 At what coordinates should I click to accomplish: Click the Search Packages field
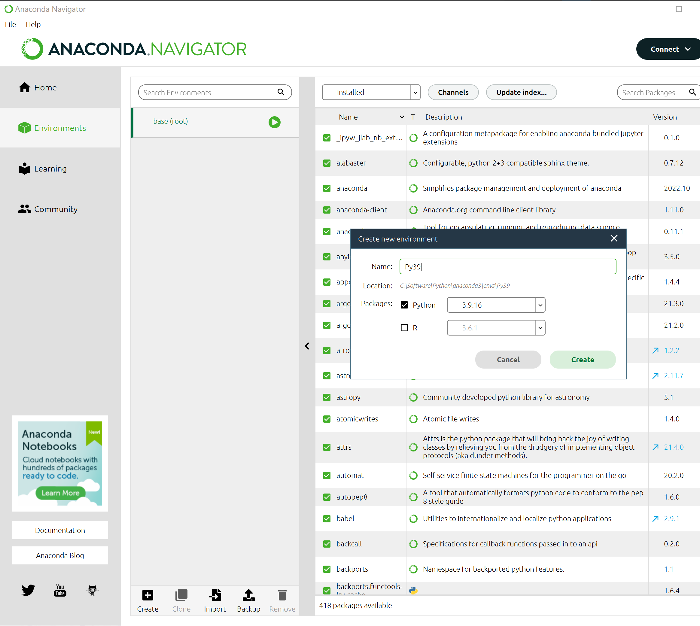click(x=658, y=92)
